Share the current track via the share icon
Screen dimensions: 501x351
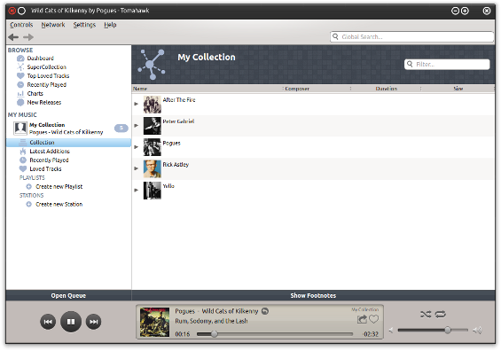[x=362, y=319]
